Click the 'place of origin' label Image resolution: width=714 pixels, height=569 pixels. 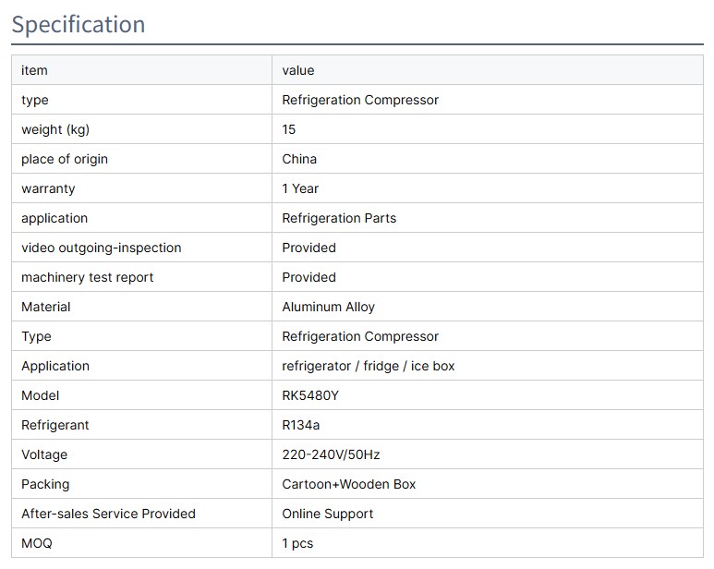(x=65, y=159)
